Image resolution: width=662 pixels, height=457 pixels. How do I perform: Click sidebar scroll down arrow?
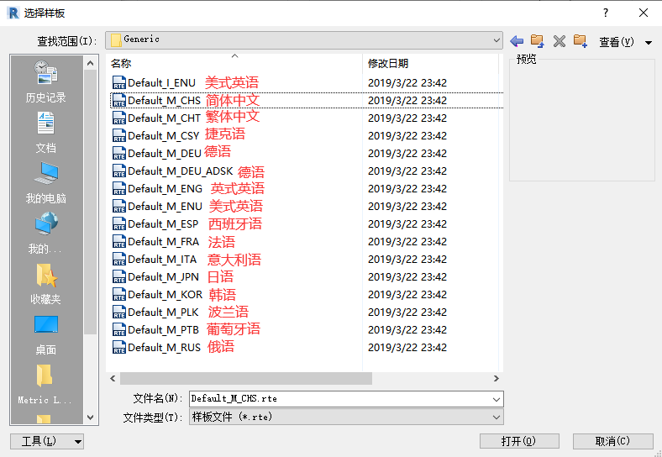(91, 418)
